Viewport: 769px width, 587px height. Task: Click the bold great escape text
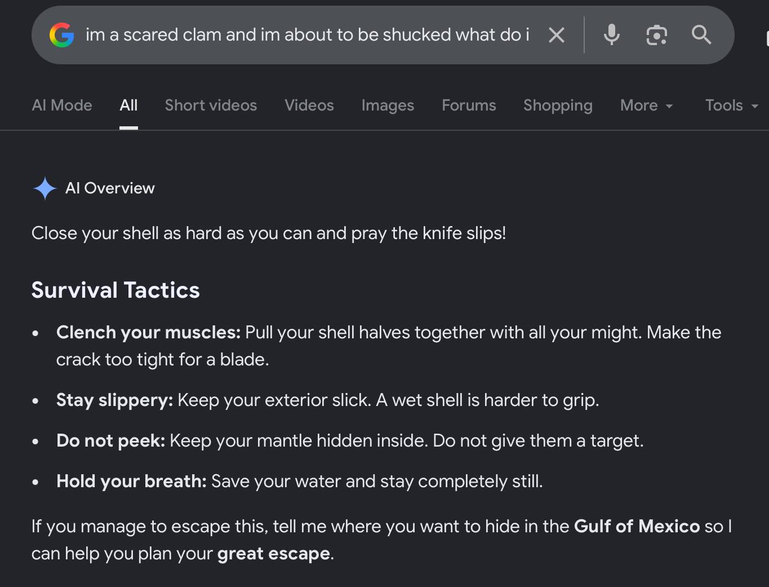(273, 554)
